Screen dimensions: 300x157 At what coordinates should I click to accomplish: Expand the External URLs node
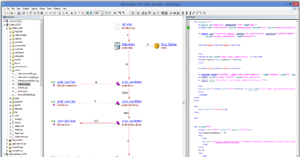tap(7, 140)
